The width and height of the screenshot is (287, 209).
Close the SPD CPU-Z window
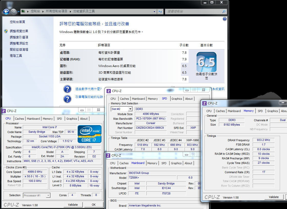tap(203, 90)
